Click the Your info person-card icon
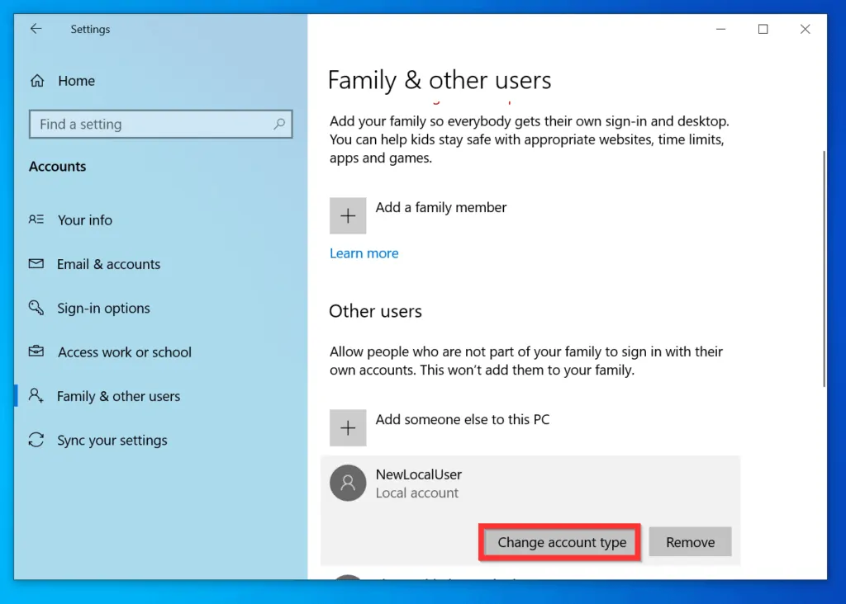Viewport: 846px width, 604px height. 36,219
